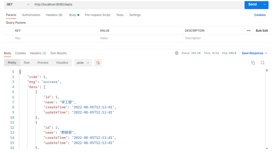Open the Cookies link at the right
279x153 pixels.
[260, 15]
